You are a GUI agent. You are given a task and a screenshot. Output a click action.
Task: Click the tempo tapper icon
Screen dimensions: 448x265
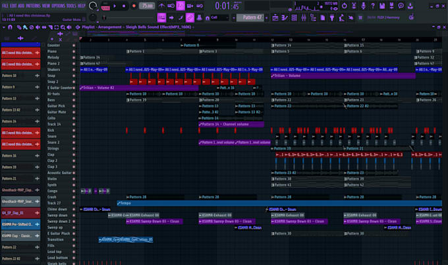(x=341, y=18)
